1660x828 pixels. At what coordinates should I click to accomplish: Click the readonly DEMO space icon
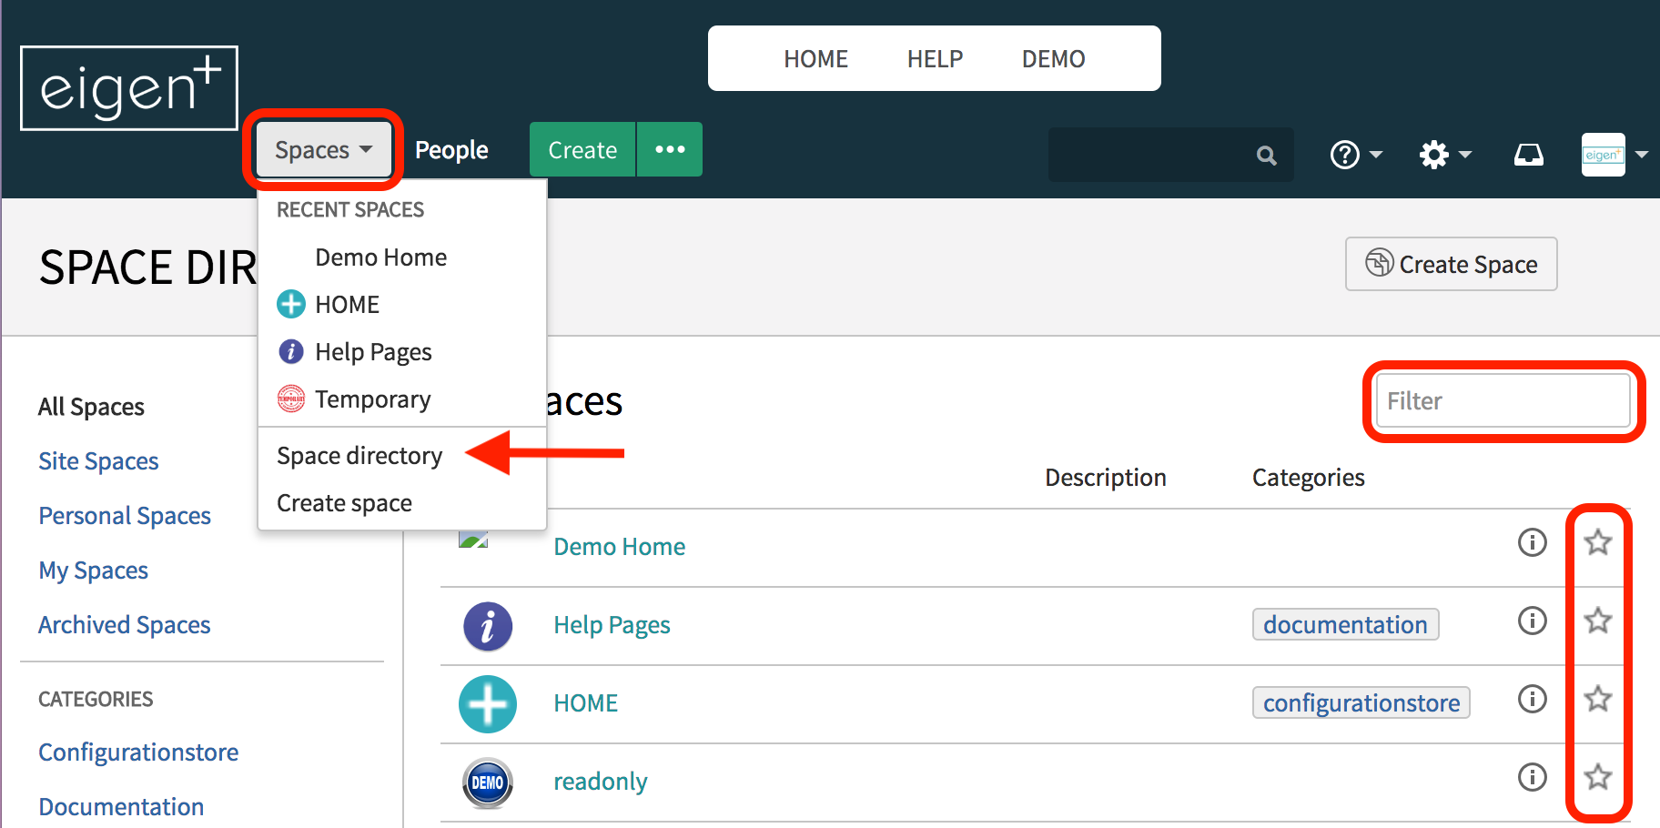click(x=488, y=783)
